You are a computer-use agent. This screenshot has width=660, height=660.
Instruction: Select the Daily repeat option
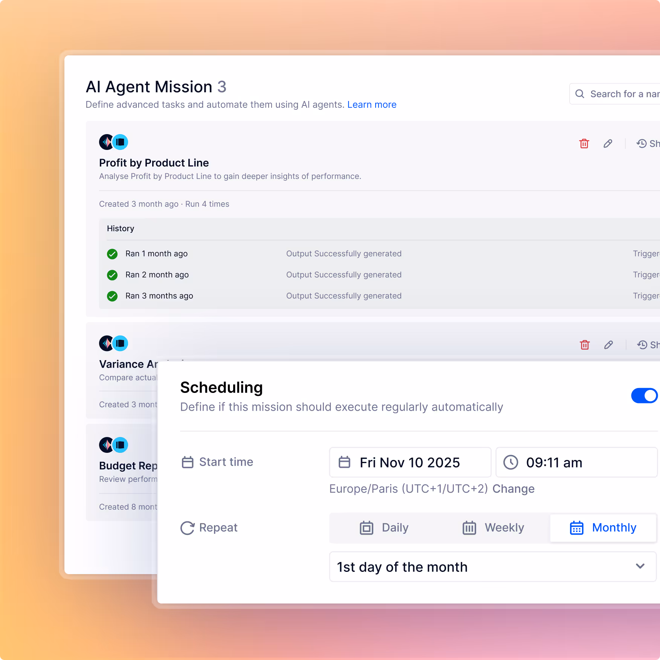tap(384, 528)
